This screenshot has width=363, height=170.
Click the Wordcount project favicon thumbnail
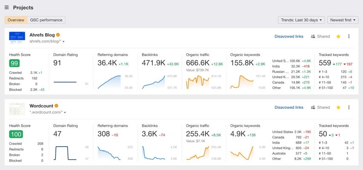pos(17,109)
